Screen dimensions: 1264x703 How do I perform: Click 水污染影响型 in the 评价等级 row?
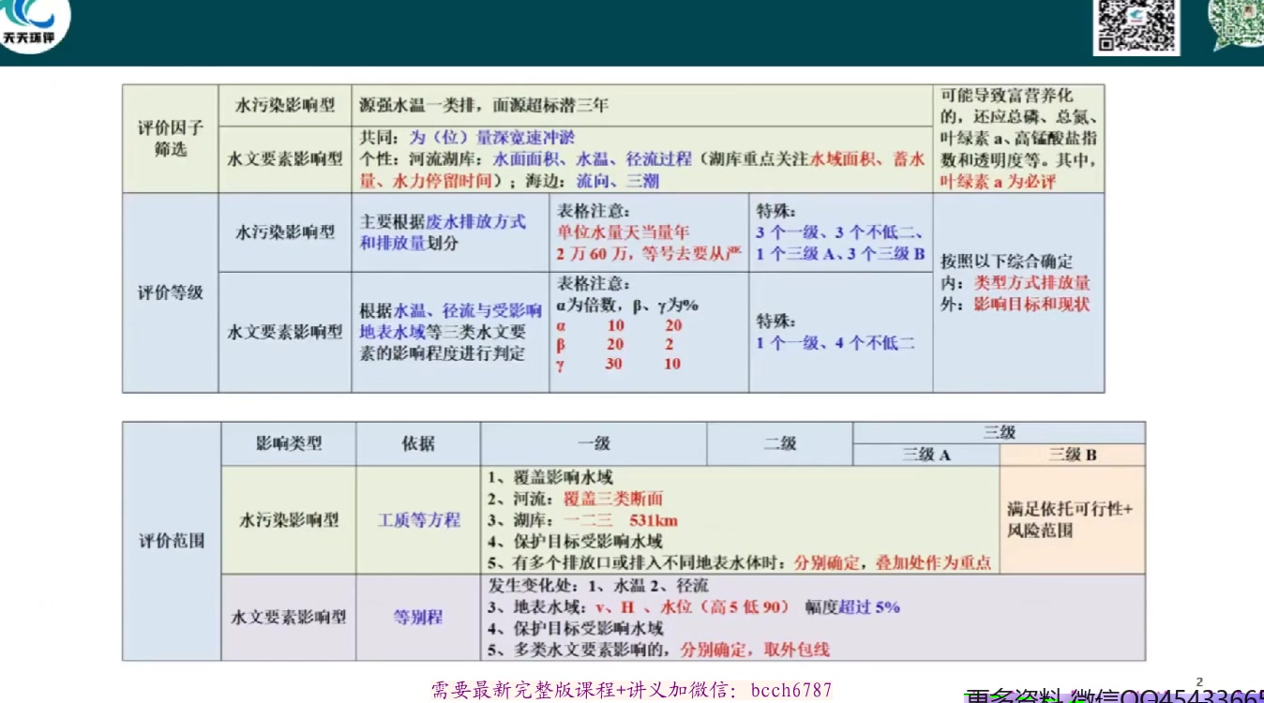(x=285, y=232)
